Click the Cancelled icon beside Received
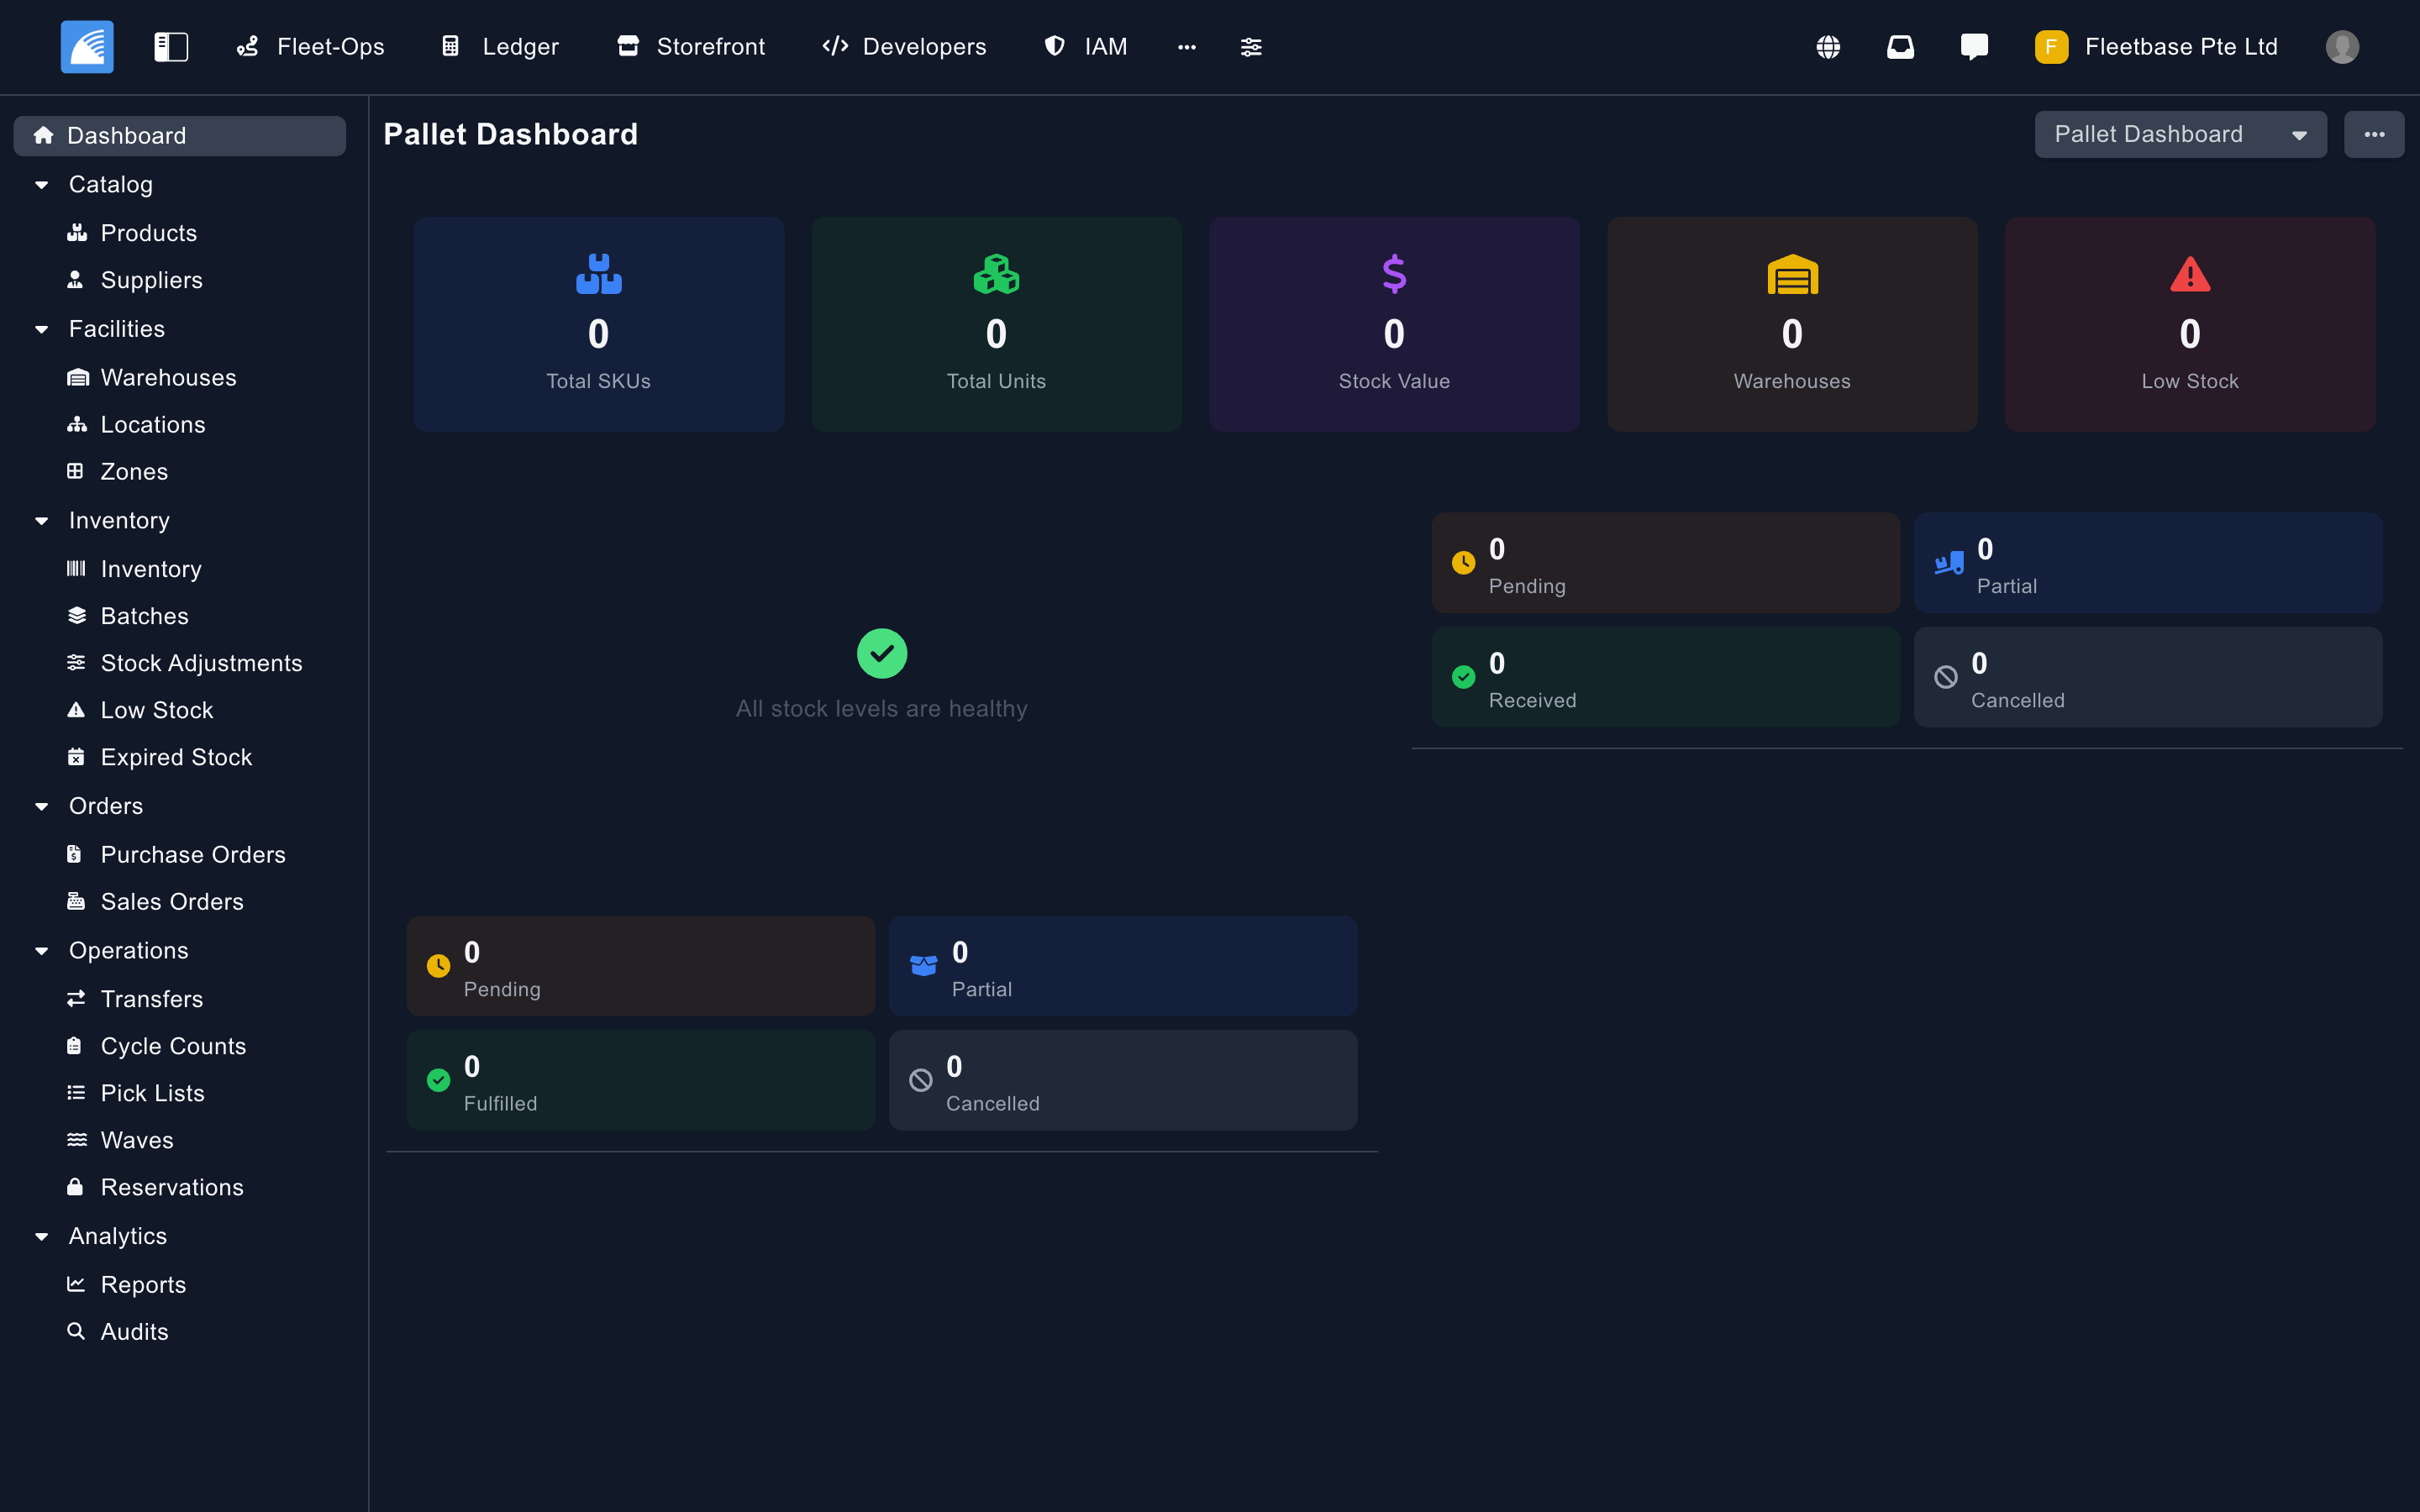This screenshot has width=2420, height=1512. click(1946, 677)
